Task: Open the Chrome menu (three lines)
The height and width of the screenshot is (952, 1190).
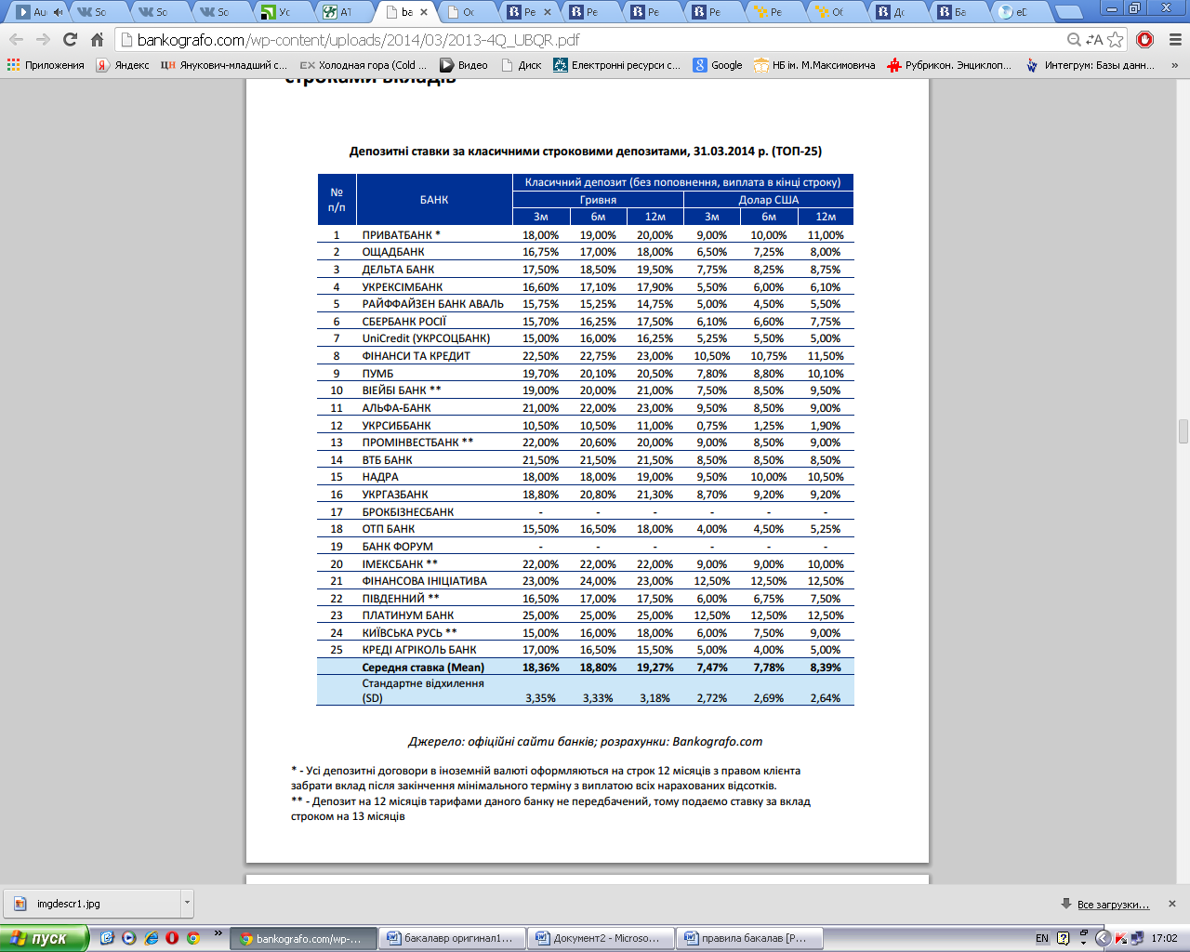Action: point(1174,40)
